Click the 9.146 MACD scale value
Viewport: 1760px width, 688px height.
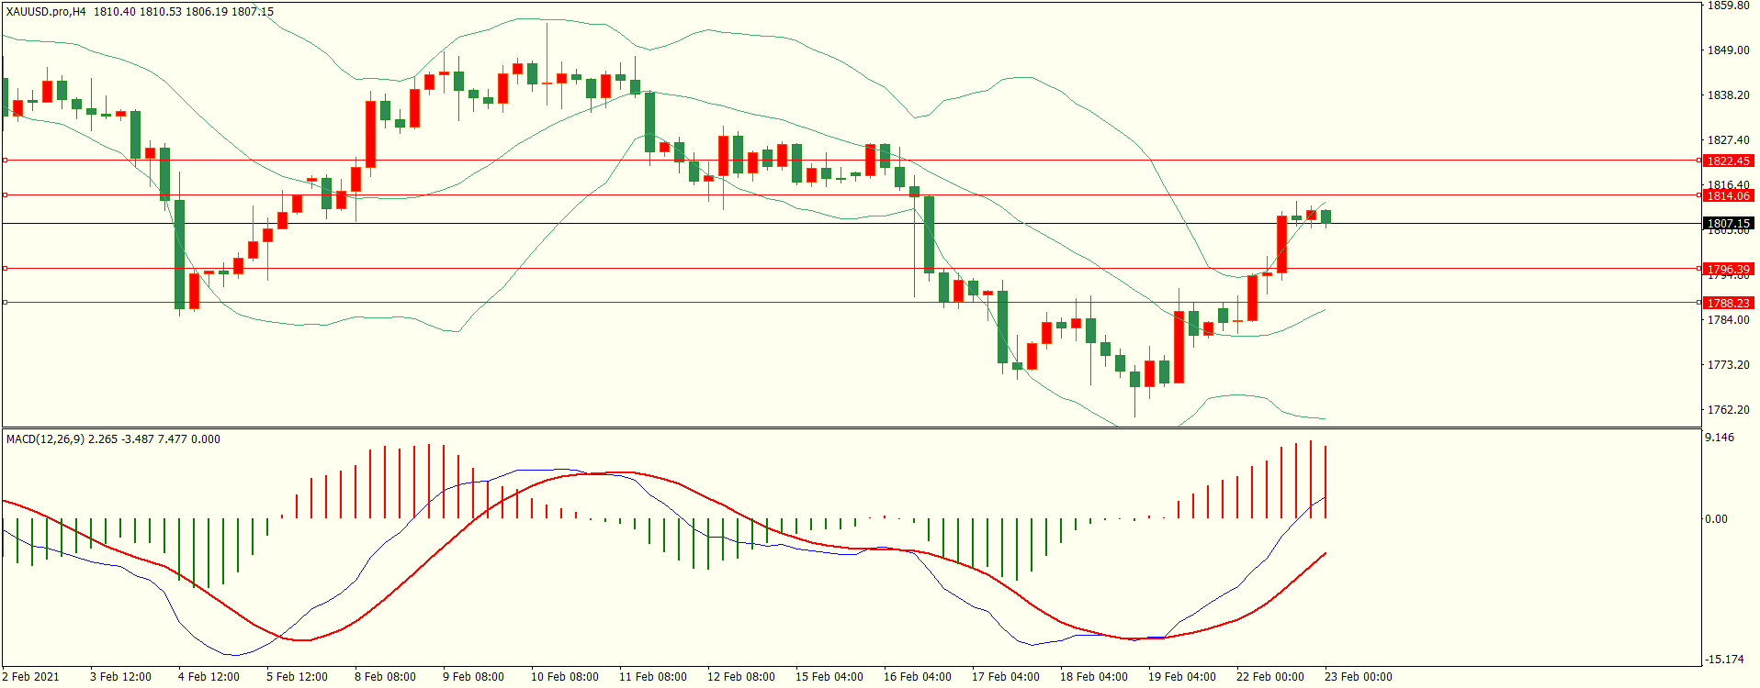1720,438
